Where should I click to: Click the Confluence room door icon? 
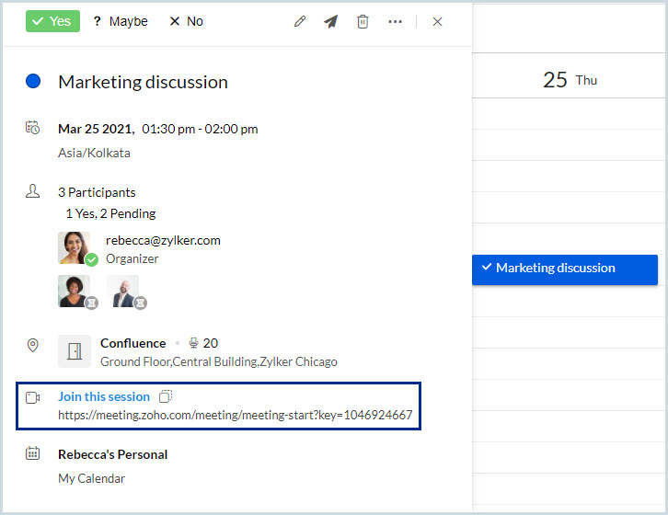coord(75,351)
